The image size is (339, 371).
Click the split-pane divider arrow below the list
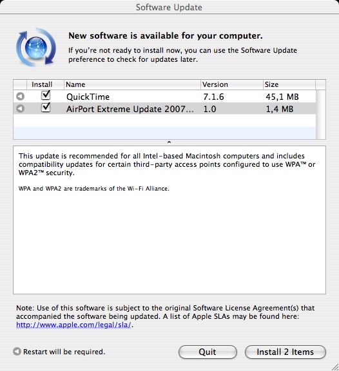169,142
